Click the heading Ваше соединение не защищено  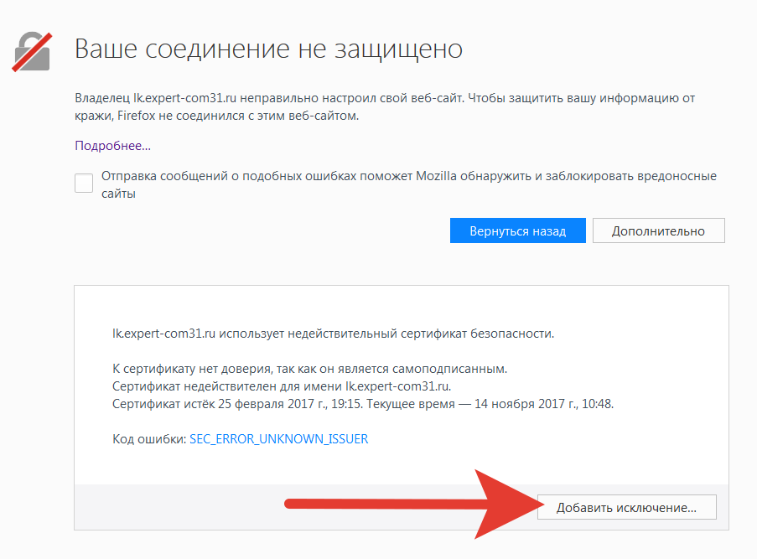click(x=269, y=49)
